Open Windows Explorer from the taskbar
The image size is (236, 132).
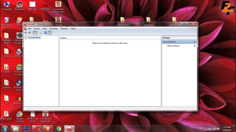tap(15, 129)
